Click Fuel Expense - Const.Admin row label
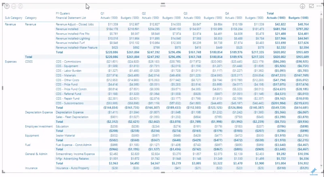Image resolution: width=324 pixels, height=177 pixels. (x=74, y=145)
